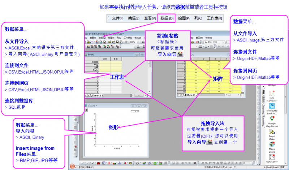Select the Sheet1 tab in Book1

tap(96, 95)
